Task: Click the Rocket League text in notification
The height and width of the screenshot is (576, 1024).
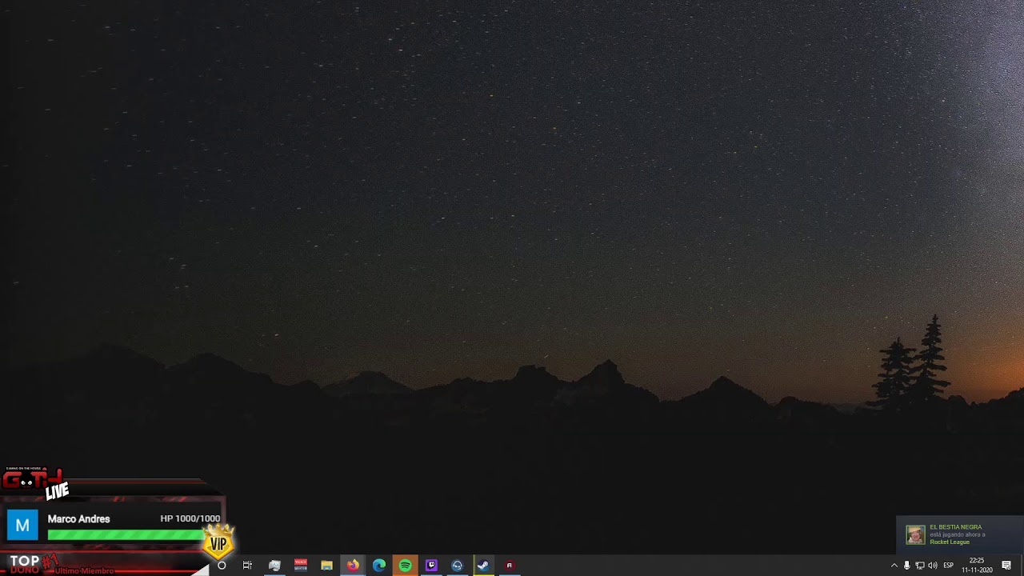Action: (x=950, y=542)
